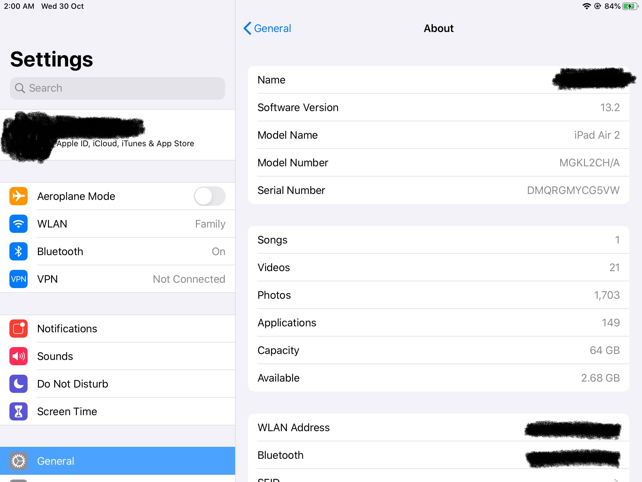This screenshot has height=482, width=642.
Task: Tap the orange Aeroplane Mode icon
Action: 18,196
